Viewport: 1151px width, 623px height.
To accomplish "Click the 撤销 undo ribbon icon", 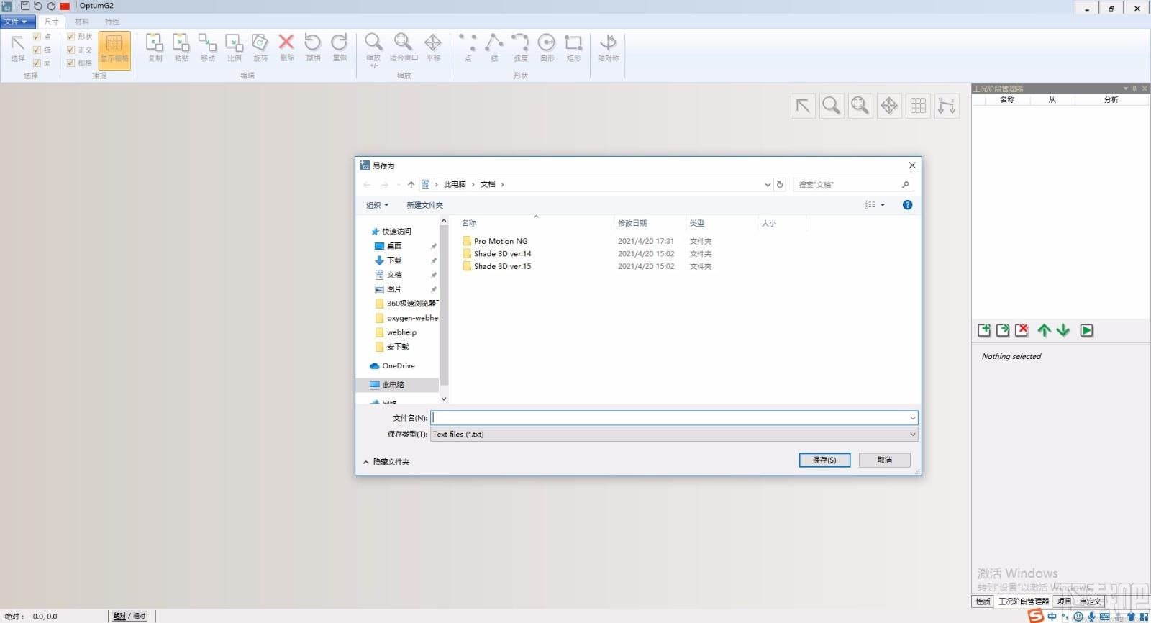I will 313,47.
